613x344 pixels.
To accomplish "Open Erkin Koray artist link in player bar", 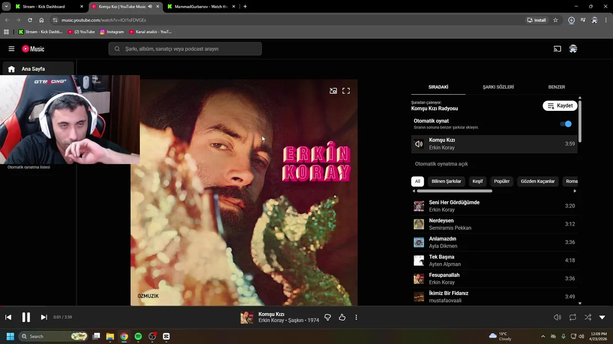I will click(271, 321).
